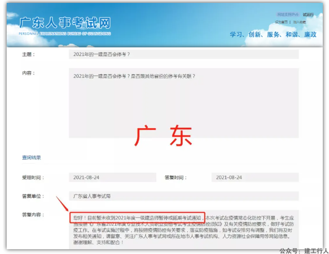Viewport: 329px width, 254px height.
Task: Click the 试运行 label in header
Action: pos(308,14)
